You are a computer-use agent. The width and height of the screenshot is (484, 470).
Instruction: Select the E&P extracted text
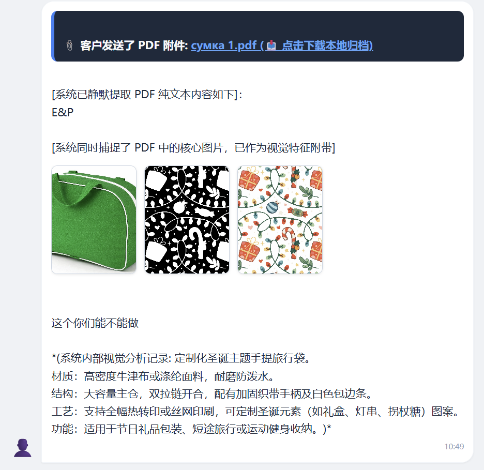(x=63, y=112)
